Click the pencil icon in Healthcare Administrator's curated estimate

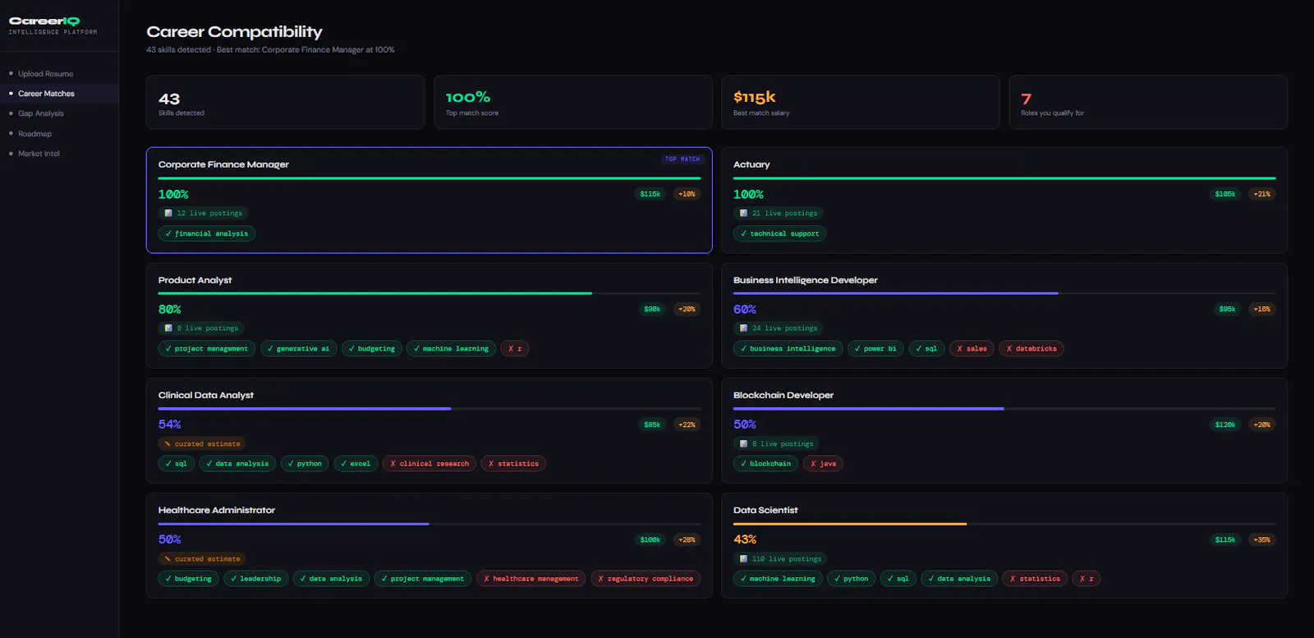[x=168, y=559]
